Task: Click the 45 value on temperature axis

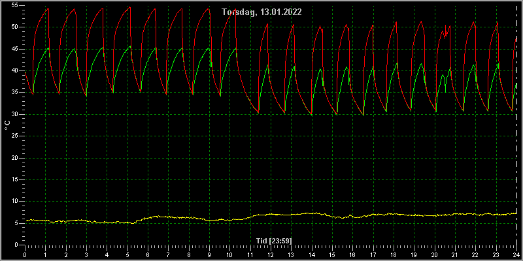Action: coord(14,49)
